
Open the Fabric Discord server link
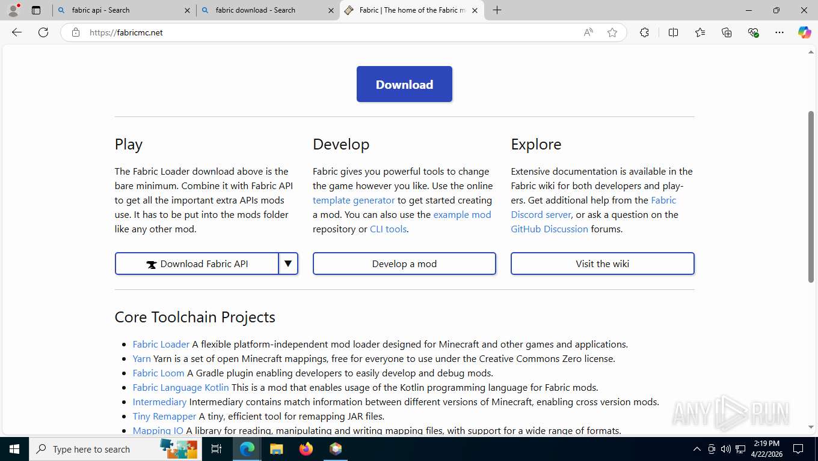(594, 208)
